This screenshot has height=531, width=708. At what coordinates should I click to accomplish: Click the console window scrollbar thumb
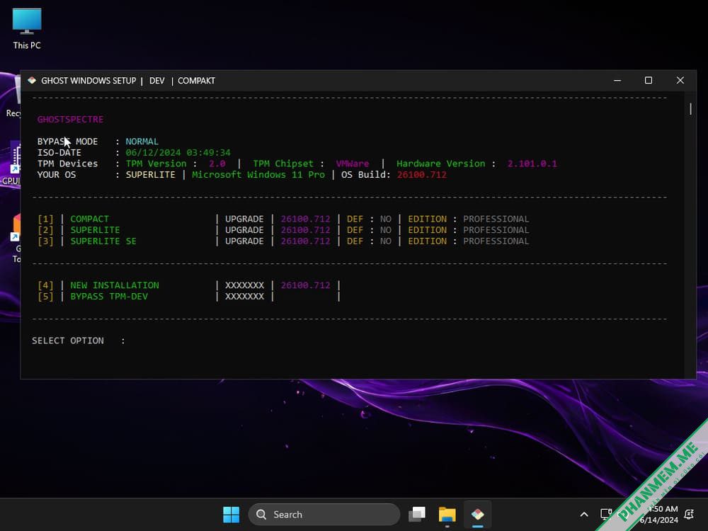[690, 109]
